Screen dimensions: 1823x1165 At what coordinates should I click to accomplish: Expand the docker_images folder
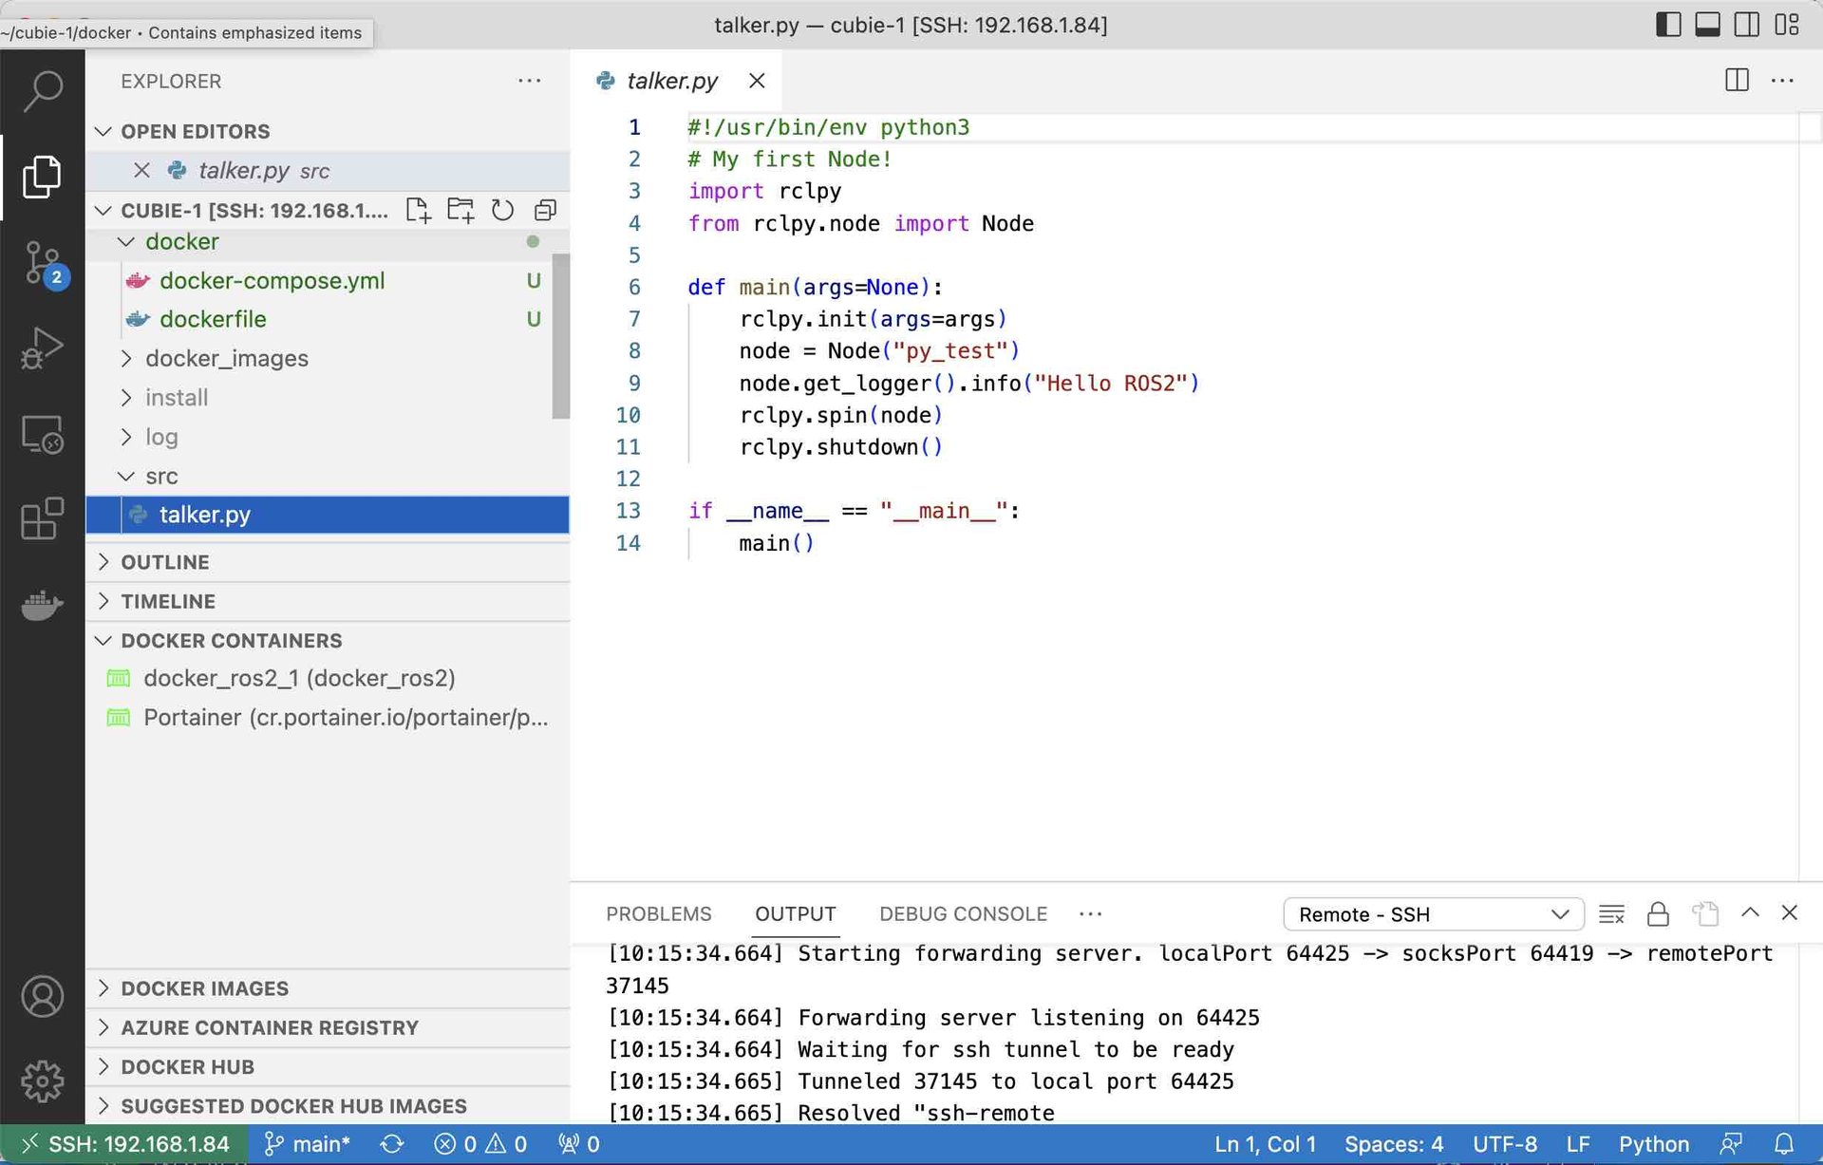click(227, 358)
